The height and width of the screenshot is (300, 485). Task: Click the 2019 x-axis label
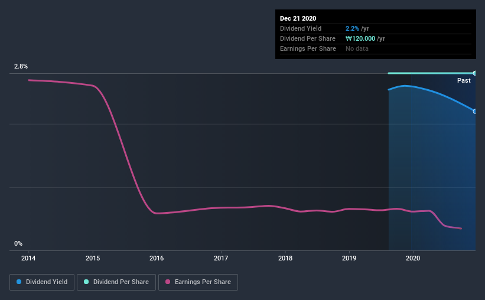[349, 258]
